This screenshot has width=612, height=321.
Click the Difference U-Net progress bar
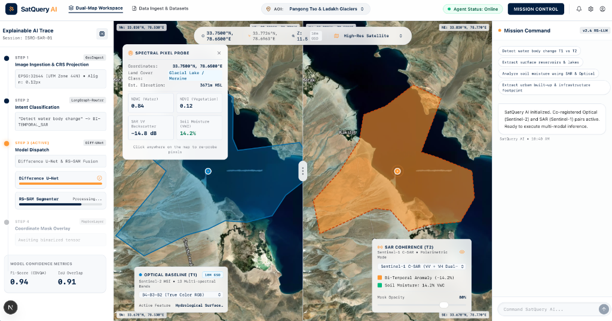[x=60, y=184]
